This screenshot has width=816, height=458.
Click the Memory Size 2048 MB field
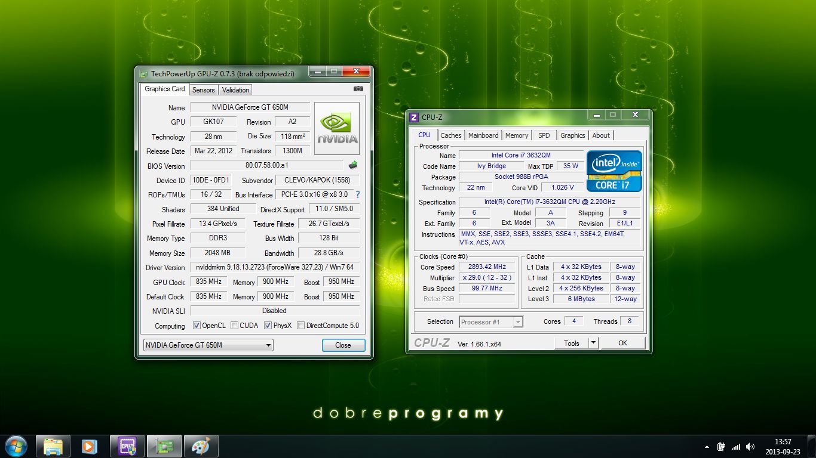pyautogui.click(x=217, y=253)
